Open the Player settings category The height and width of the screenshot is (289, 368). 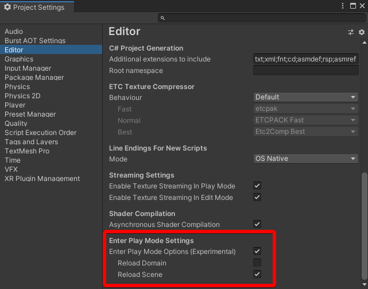15,105
